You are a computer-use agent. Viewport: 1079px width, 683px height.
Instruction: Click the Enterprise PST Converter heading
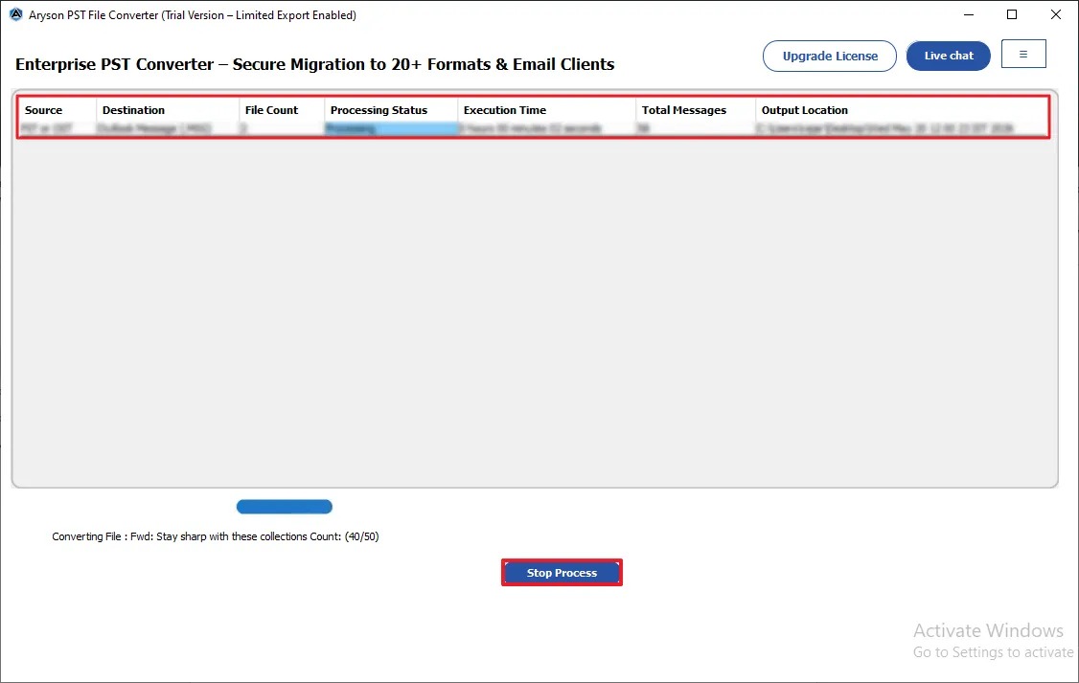(x=314, y=64)
